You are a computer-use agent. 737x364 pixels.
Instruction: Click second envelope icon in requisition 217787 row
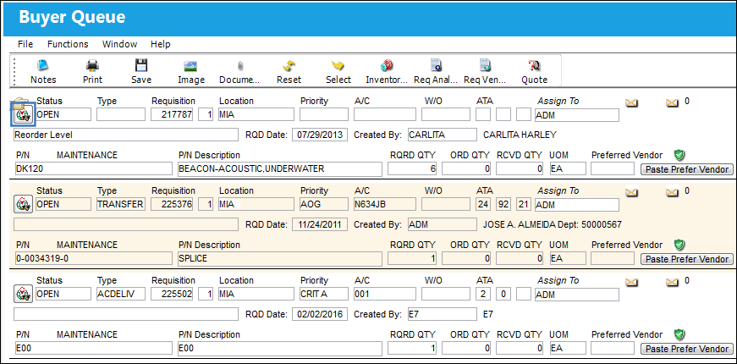point(673,102)
